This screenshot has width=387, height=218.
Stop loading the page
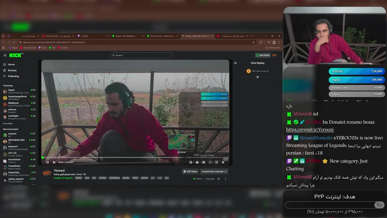[x=14, y=42]
